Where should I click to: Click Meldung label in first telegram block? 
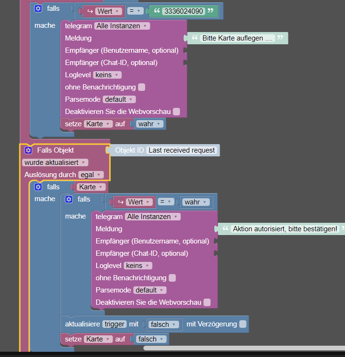[x=78, y=38]
